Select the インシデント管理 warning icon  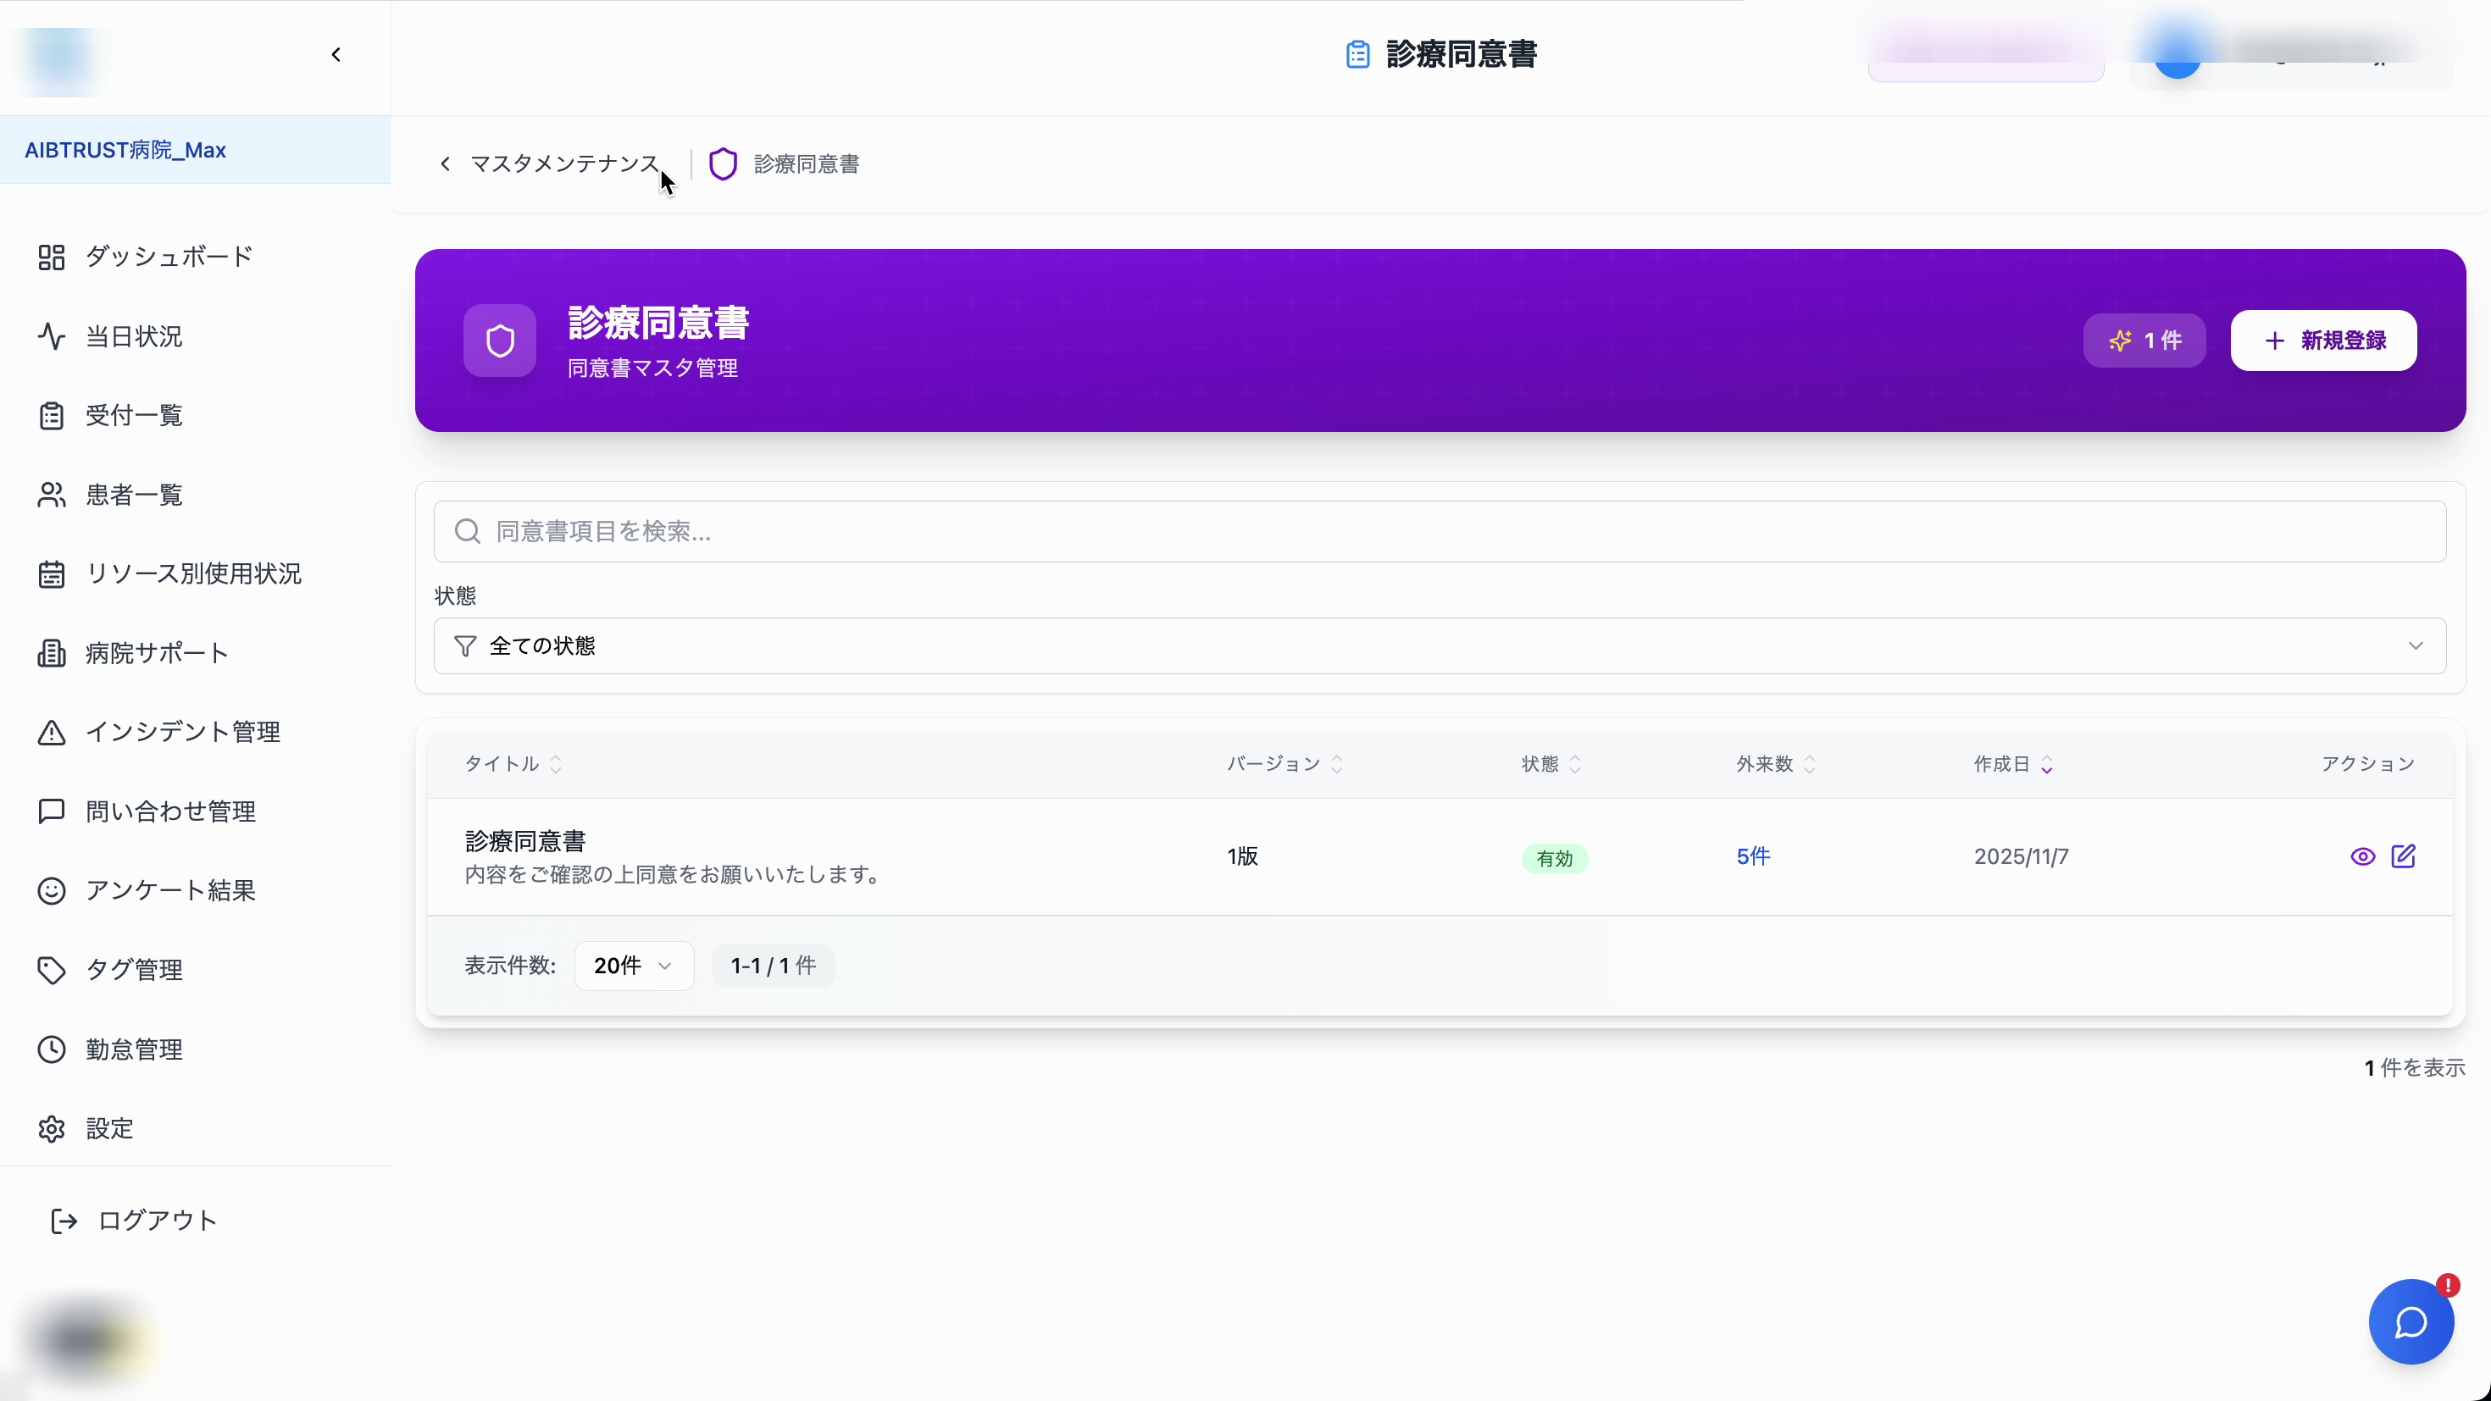point(51,732)
